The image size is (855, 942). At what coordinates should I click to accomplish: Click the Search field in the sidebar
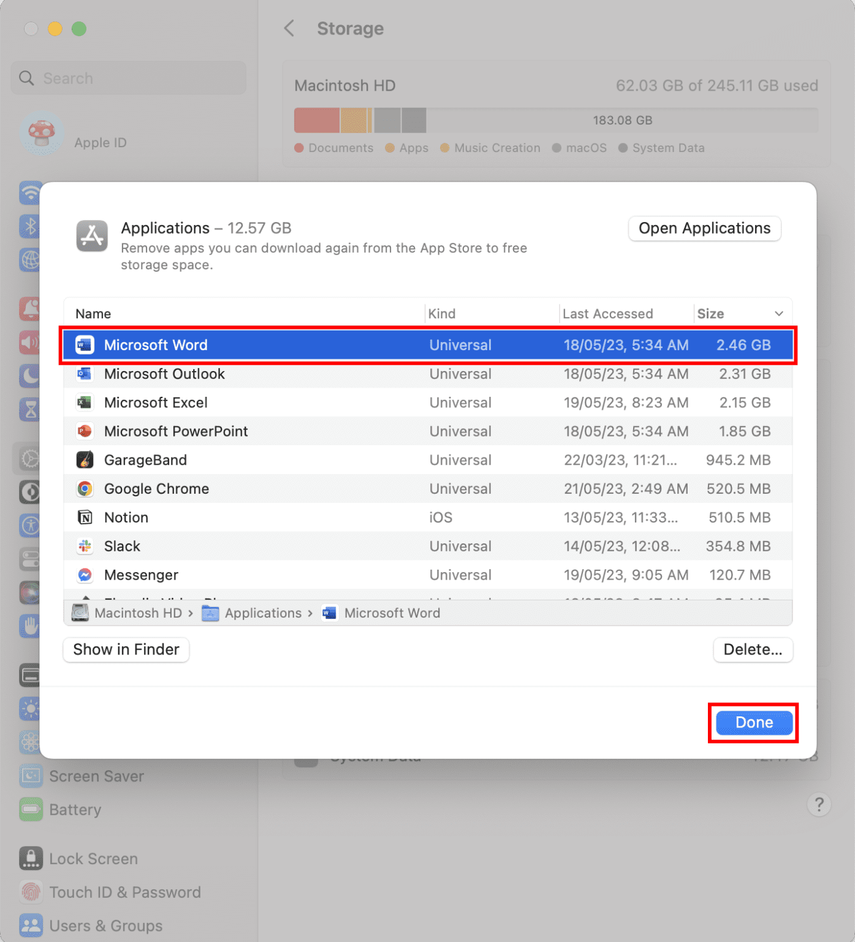(x=128, y=78)
